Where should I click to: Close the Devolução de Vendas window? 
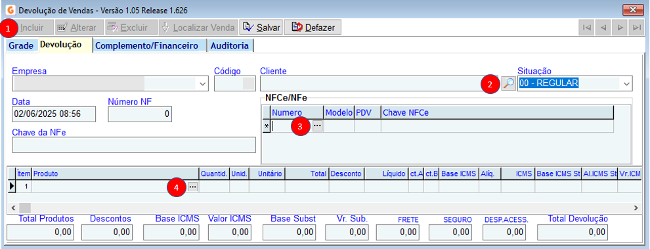633,10
